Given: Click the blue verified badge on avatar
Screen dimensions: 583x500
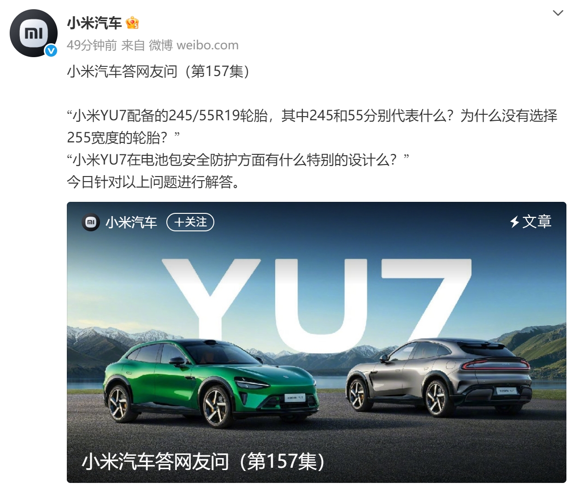Looking at the screenshot, I should pyautogui.click(x=51, y=51).
